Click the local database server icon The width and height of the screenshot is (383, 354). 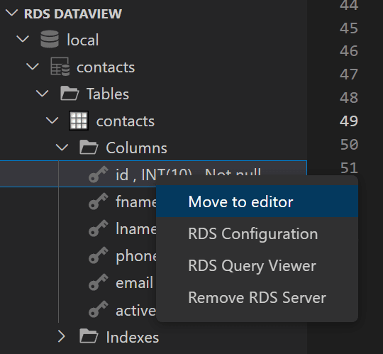click(x=50, y=39)
